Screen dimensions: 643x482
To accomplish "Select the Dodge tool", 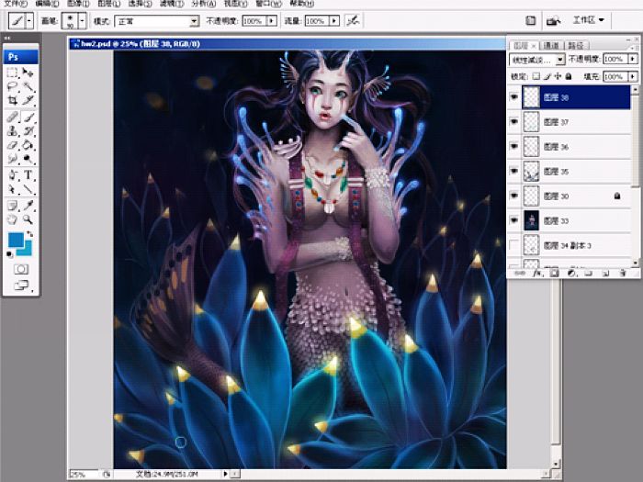I will click(x=28, y=159).
